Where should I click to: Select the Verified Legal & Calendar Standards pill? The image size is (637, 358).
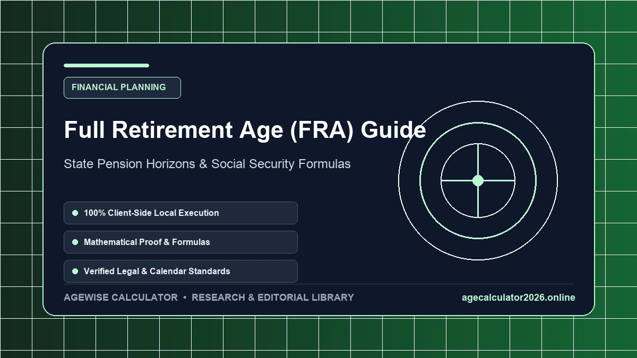coord(180,271)
